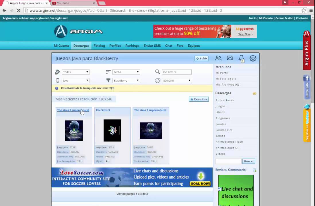
Task: Open Foro in navigation bar
Action: pos(180,46)
